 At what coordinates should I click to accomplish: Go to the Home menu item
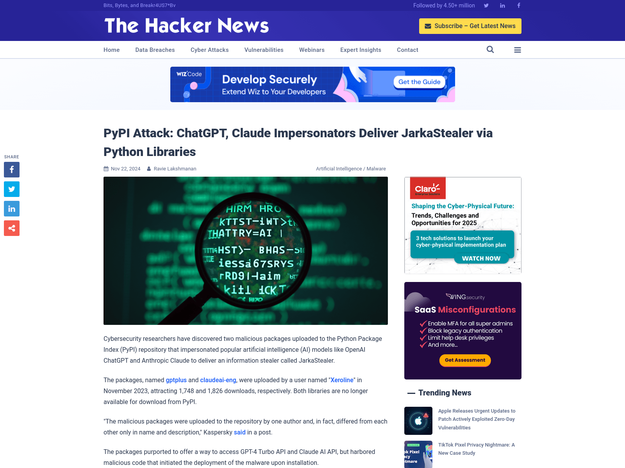pos(112,50)
